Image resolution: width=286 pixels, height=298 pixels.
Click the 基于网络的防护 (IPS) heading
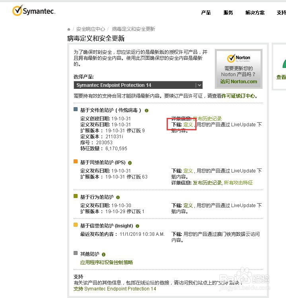(x=103, y=163)
